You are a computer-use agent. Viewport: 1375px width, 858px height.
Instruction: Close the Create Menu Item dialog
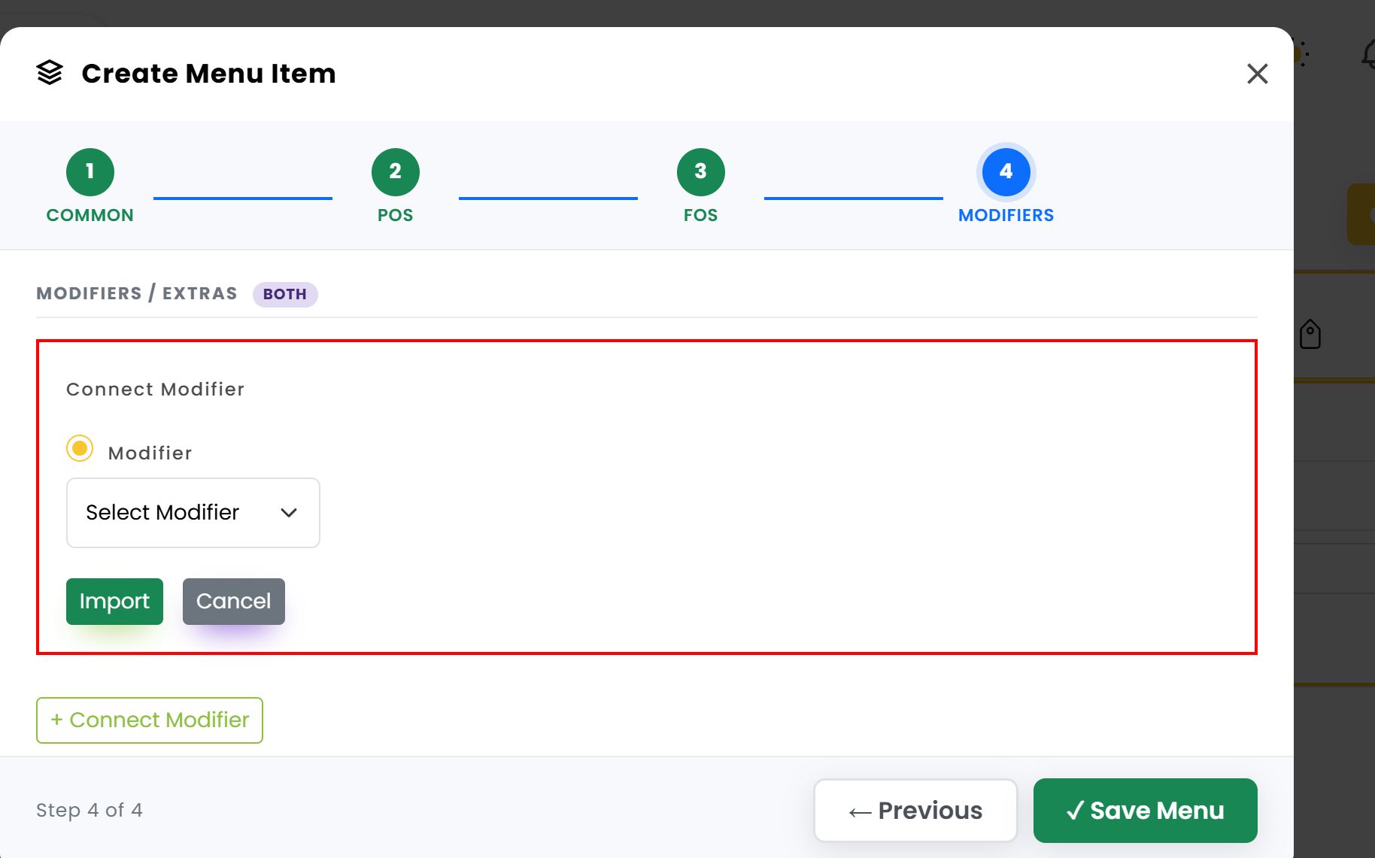click(x=1257, y=74)
